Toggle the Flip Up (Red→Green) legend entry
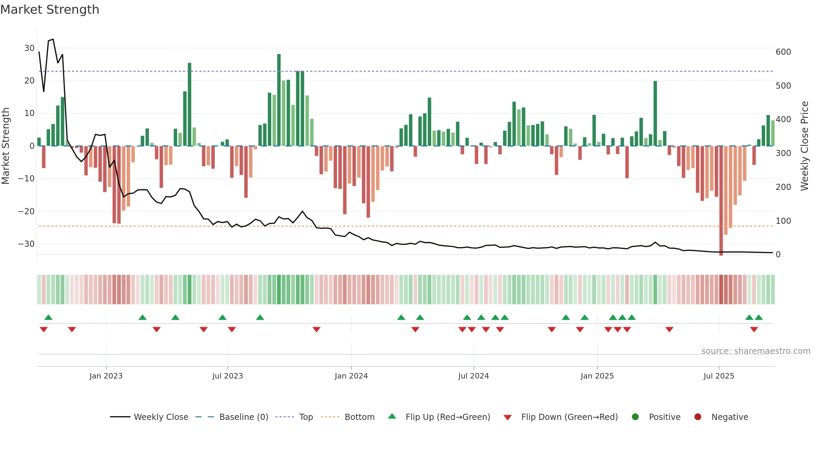Image resolution: width=822 pixels, height=462 pixels. [439, 417]
